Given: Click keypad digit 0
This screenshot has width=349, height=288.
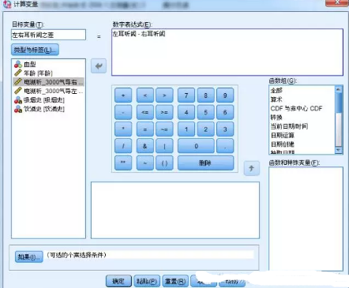Looking at the screenshot, I should click(196, 146).
